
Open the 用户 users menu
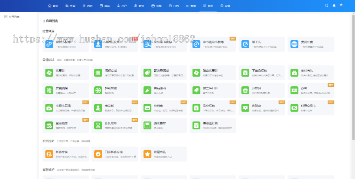coord(122,6)
